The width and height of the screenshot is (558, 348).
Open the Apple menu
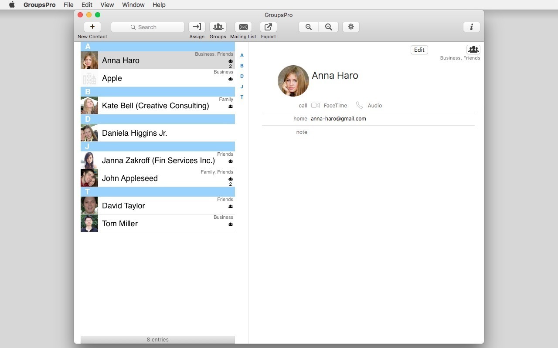tap(12, 5)
